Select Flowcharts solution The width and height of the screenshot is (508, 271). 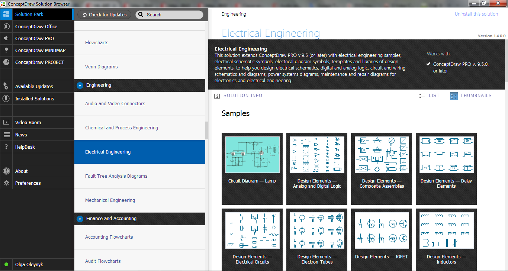tap(140, 43)
